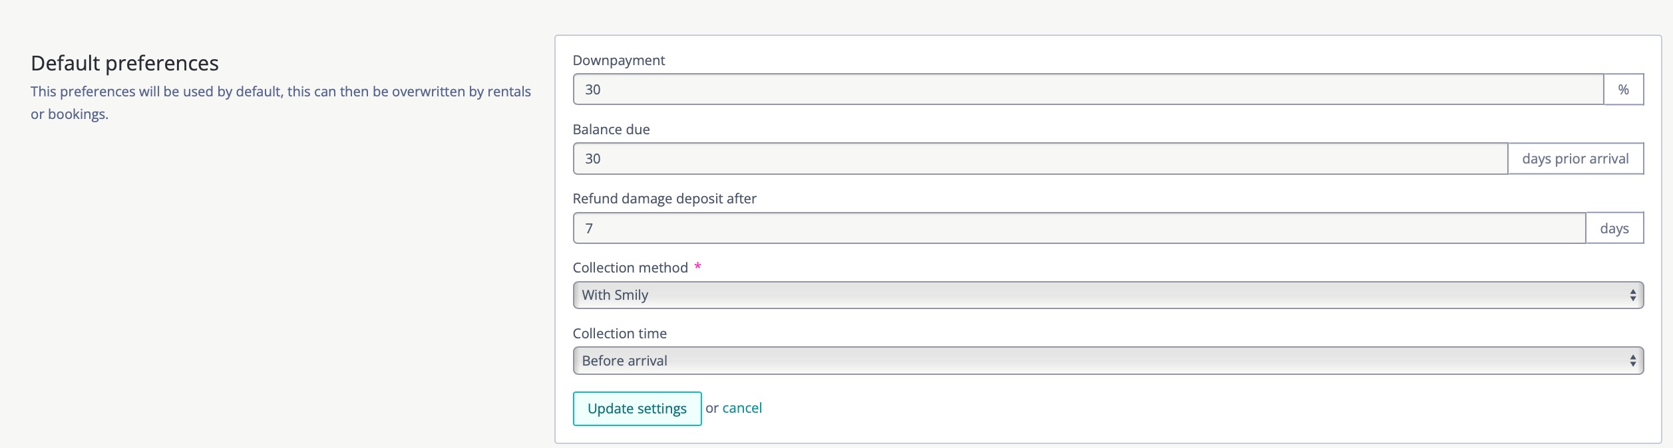Click the cancel link

tap(742, 408)
